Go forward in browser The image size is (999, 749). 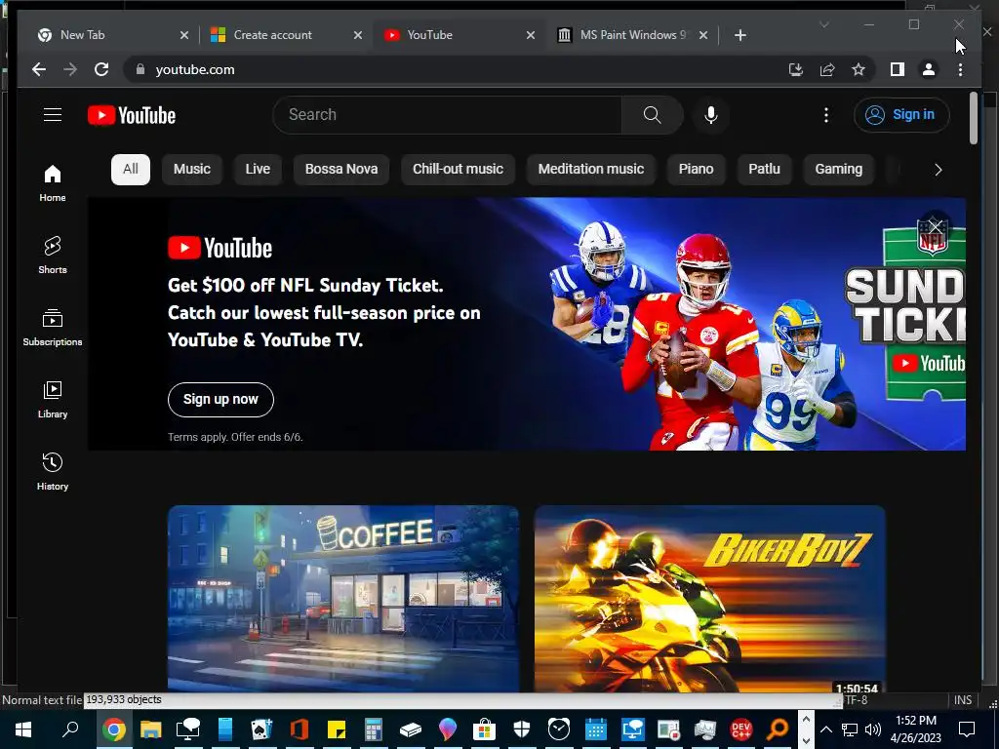coord(70,69)
